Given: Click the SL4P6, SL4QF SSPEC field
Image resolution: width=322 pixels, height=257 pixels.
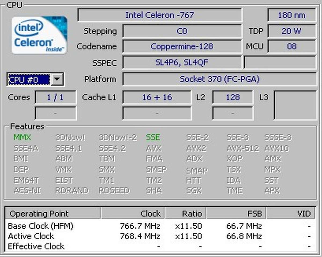Looking at the screenshot, I should [182, 63].
